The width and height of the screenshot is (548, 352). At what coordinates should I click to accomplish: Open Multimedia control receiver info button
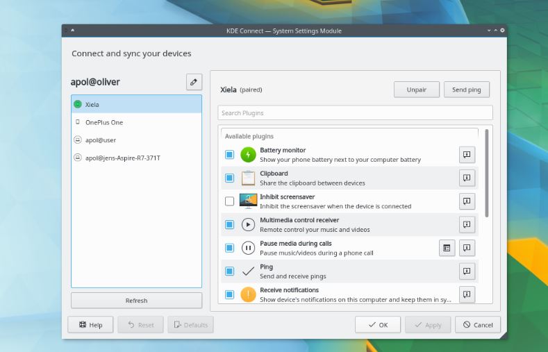pyautogui.click(x=467, y=224)
